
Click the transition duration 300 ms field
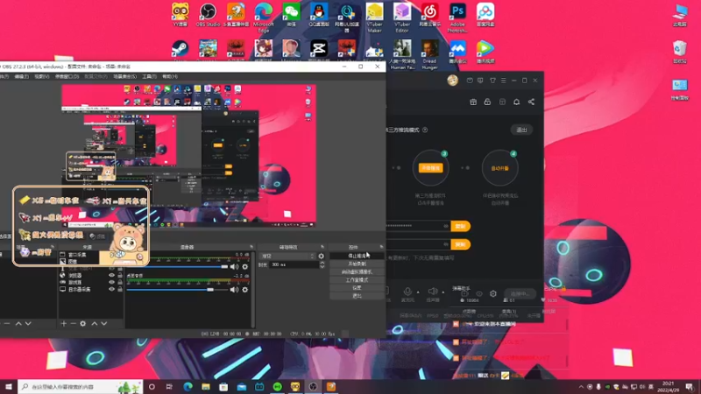click(294, 265)
